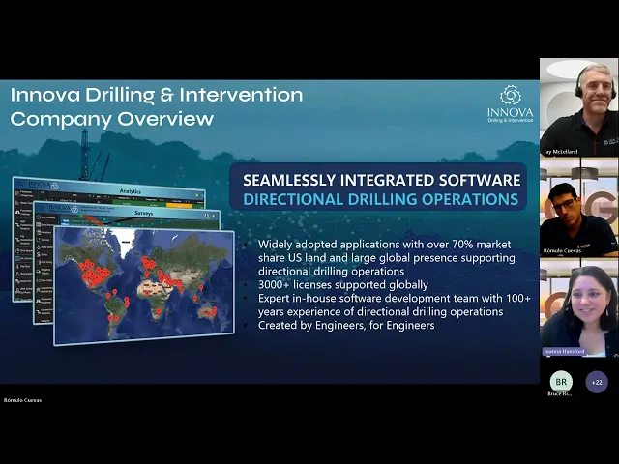Click the 'Jay McClelland' name label

coord(561,152)
